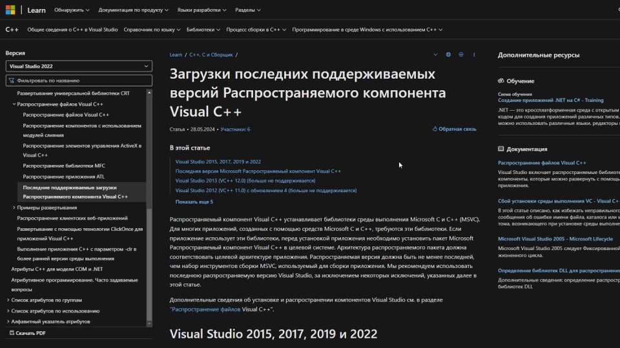Open the "Распространение файлов link in article text

pos(205,309)
